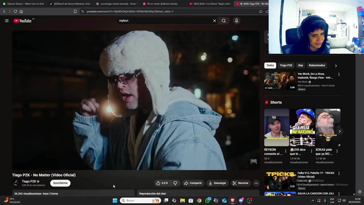The image size is (364, 205).
Task: Open Brave browser taskbar icon
Action: (x=233, y=200)
